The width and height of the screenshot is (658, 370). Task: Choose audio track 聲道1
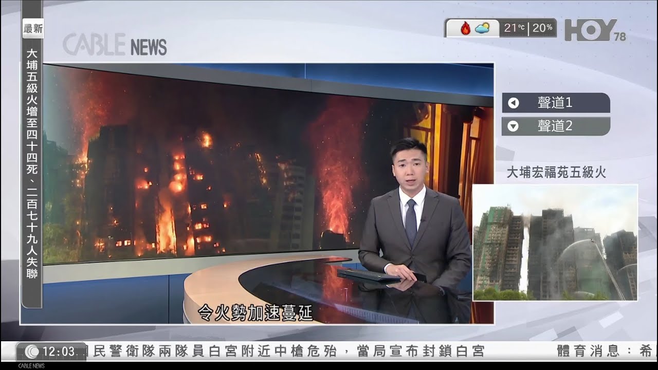[x=556, y=103]
